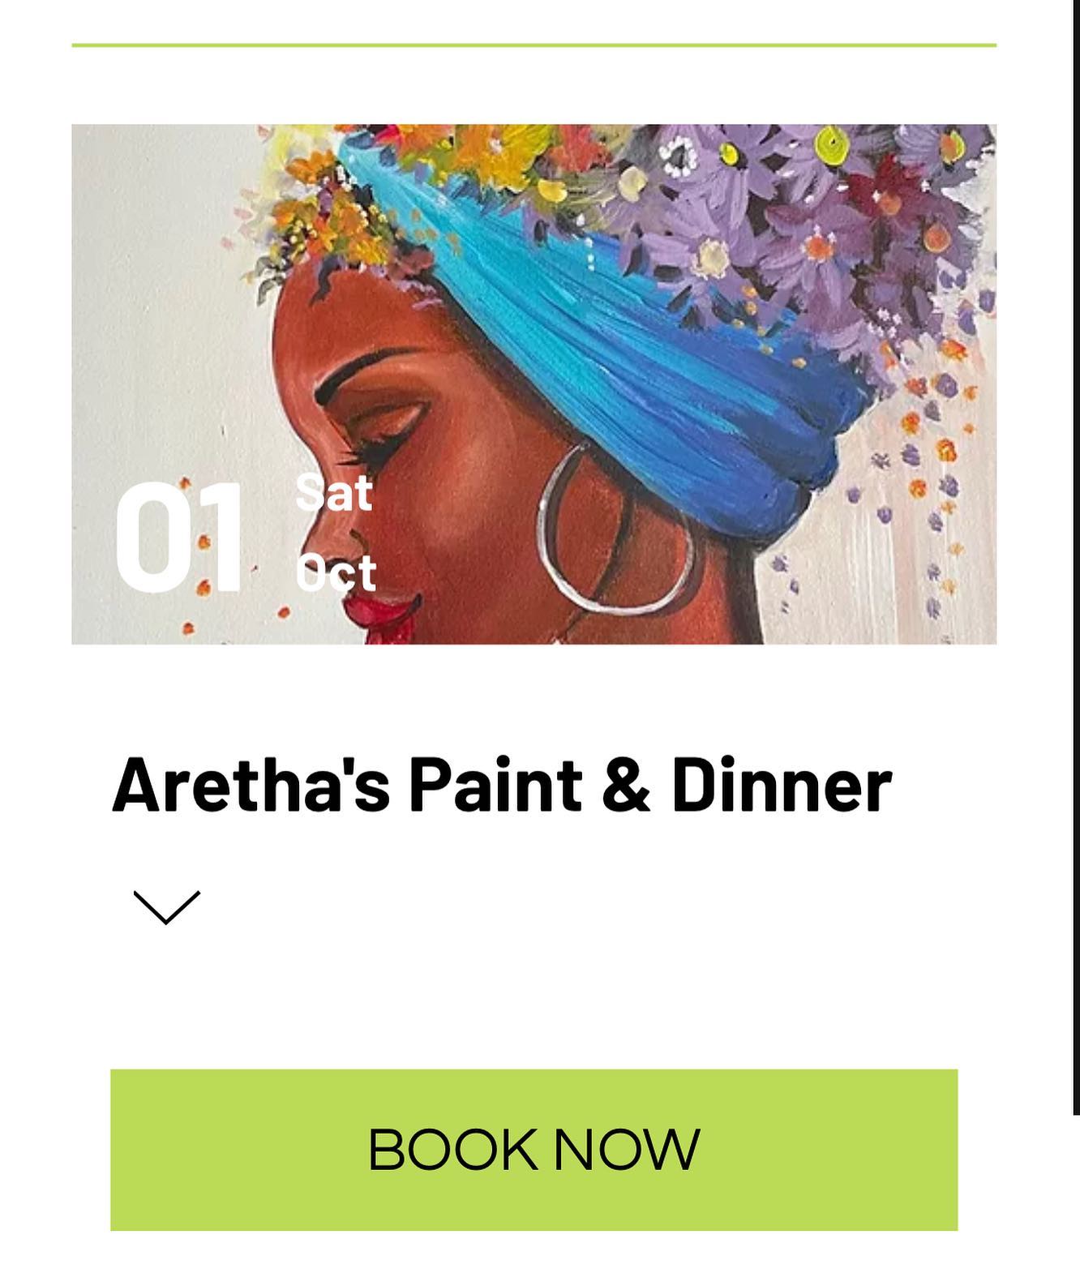Click the BOOK NOW button
Image resolution: width=1080 pixels, height=1273 pixels.
pos(534,1149)
